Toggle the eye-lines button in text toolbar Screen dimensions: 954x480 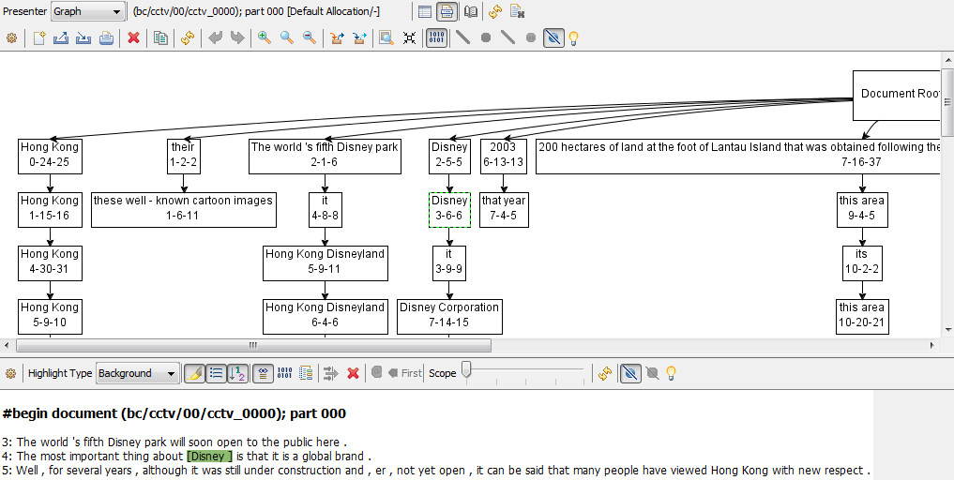(263, 373)
